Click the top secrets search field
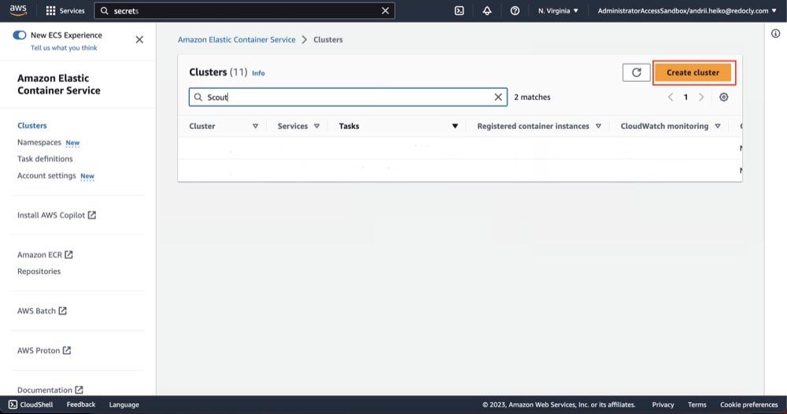The width and height of the screenshot is (787, 414). coord(245,10)
